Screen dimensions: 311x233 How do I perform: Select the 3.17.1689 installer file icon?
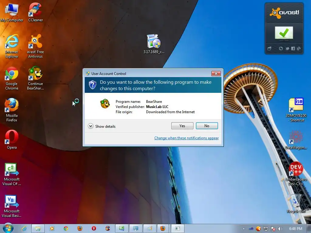click(154, 44)
